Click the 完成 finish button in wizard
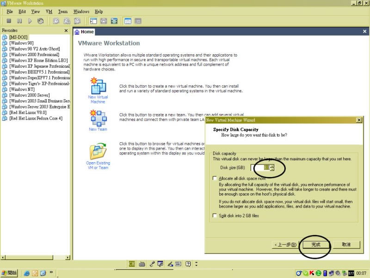Screen dimensions: 370x278 pyautogui.click(x=315, y=245)
